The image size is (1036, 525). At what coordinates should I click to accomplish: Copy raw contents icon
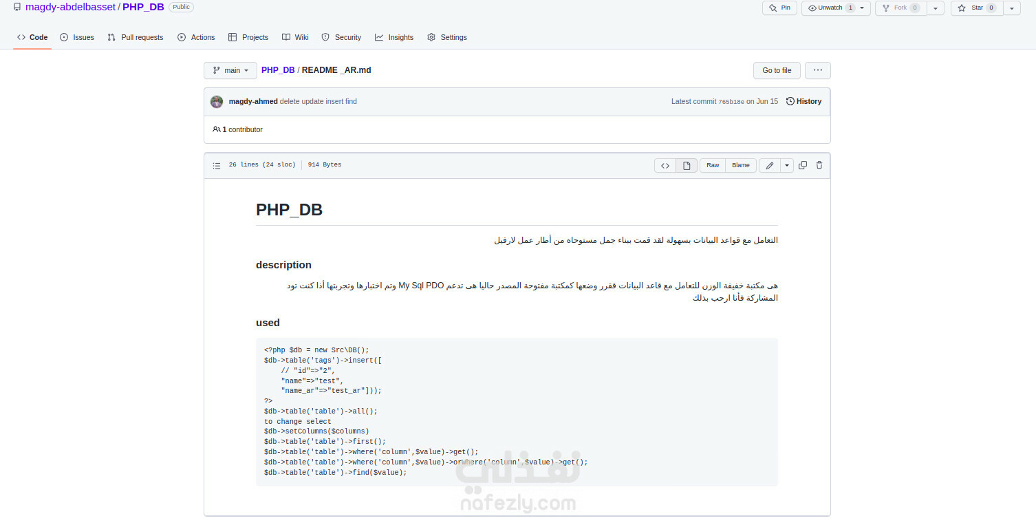coord(803,165)
